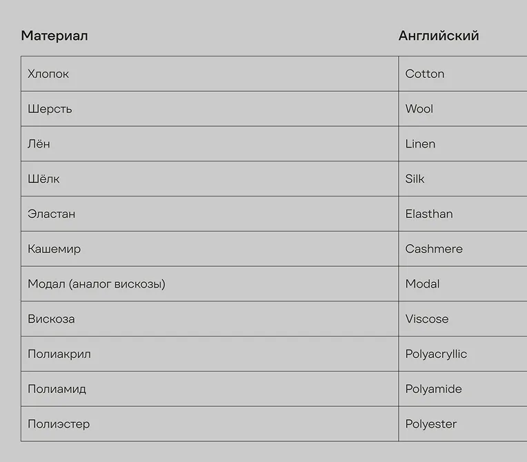Click the Elasthan text
This screenshot has width=527, height=462.
click(x=429, y=214)
